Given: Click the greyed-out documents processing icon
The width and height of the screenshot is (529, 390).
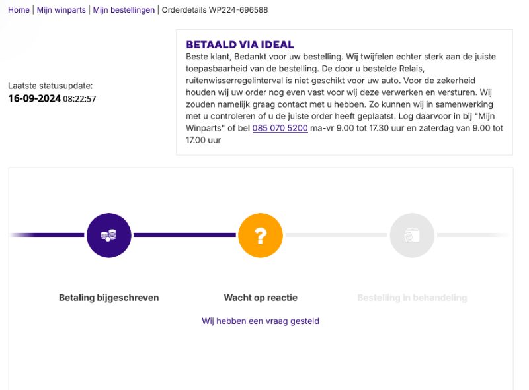Looking at the screenshot, I should 412,236.
